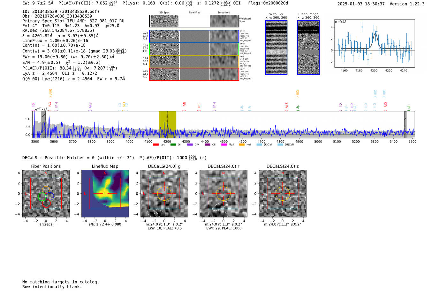
Task: Open the DECaLS(24.0) r image
Action: [x=223, y=194]
